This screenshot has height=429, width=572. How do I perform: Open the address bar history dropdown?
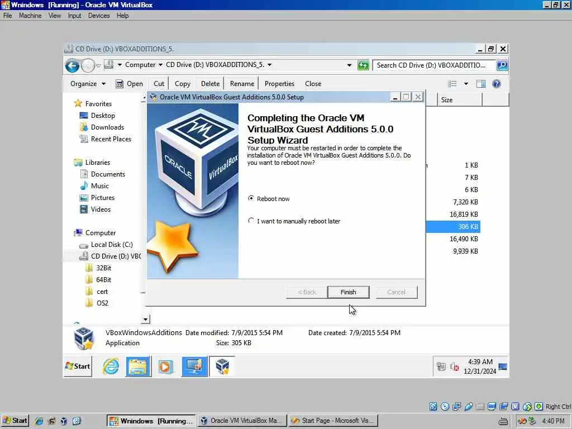[349, 65]
